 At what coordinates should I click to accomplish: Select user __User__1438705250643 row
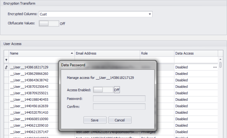coord(111,87)
